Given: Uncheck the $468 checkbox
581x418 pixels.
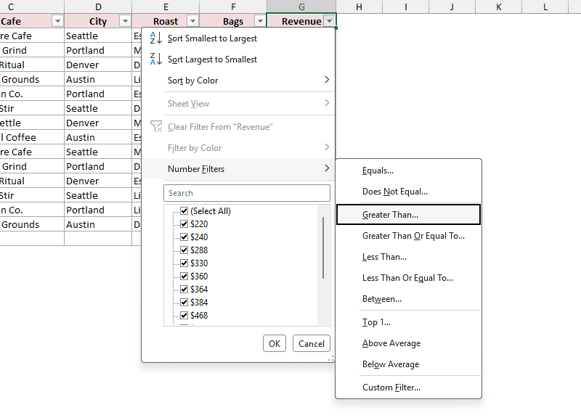Looking at the screenshot, I should (184, 316).
